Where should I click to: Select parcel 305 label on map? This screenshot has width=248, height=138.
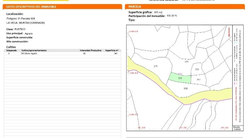pos(186,61)
